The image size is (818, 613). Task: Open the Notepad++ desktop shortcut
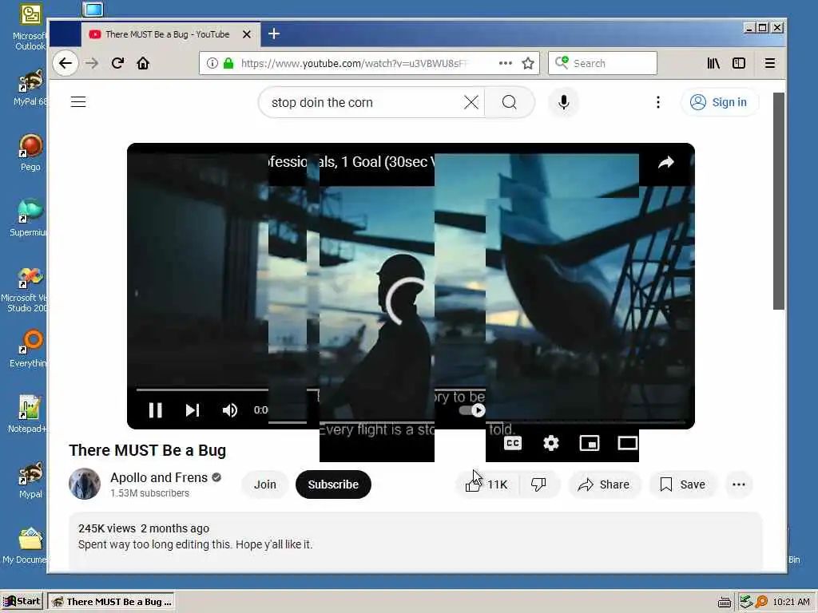point(29,414)
